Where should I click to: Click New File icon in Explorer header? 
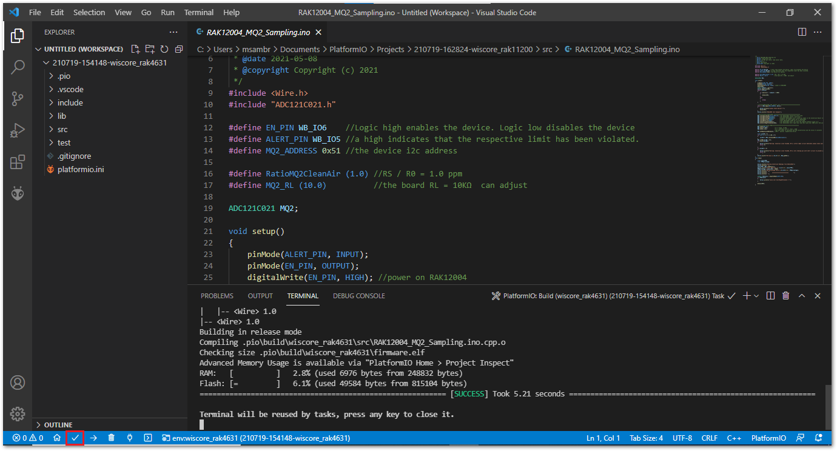135,49
